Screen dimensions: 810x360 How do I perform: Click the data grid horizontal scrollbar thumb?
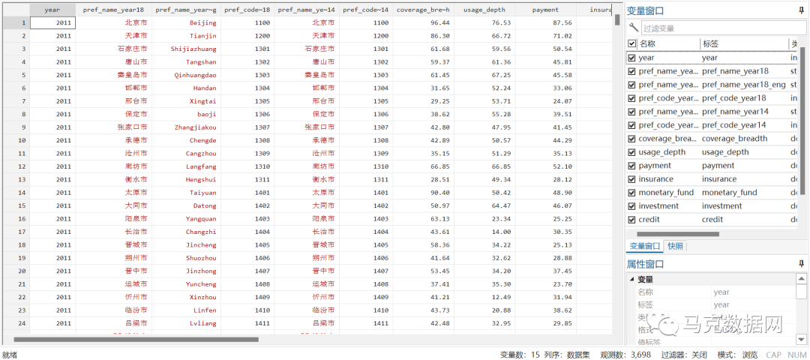(x=136, y=339)
